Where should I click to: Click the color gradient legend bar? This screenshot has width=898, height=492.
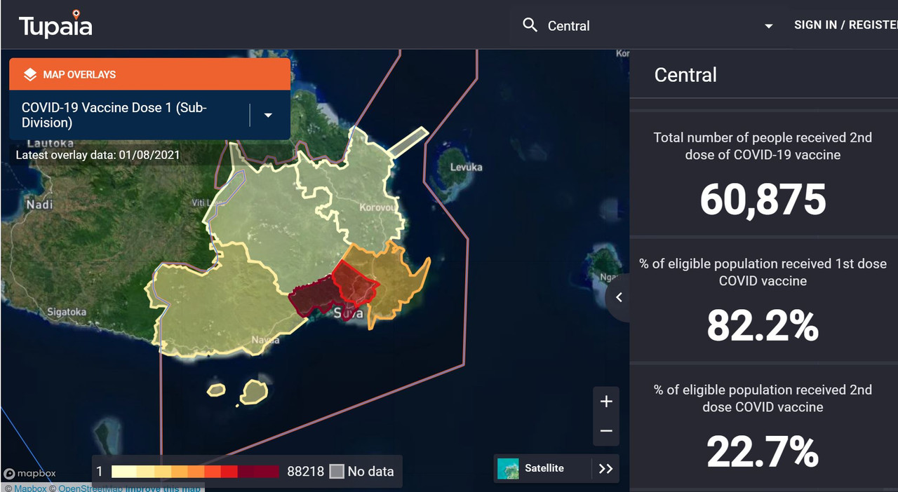[195, 472]
